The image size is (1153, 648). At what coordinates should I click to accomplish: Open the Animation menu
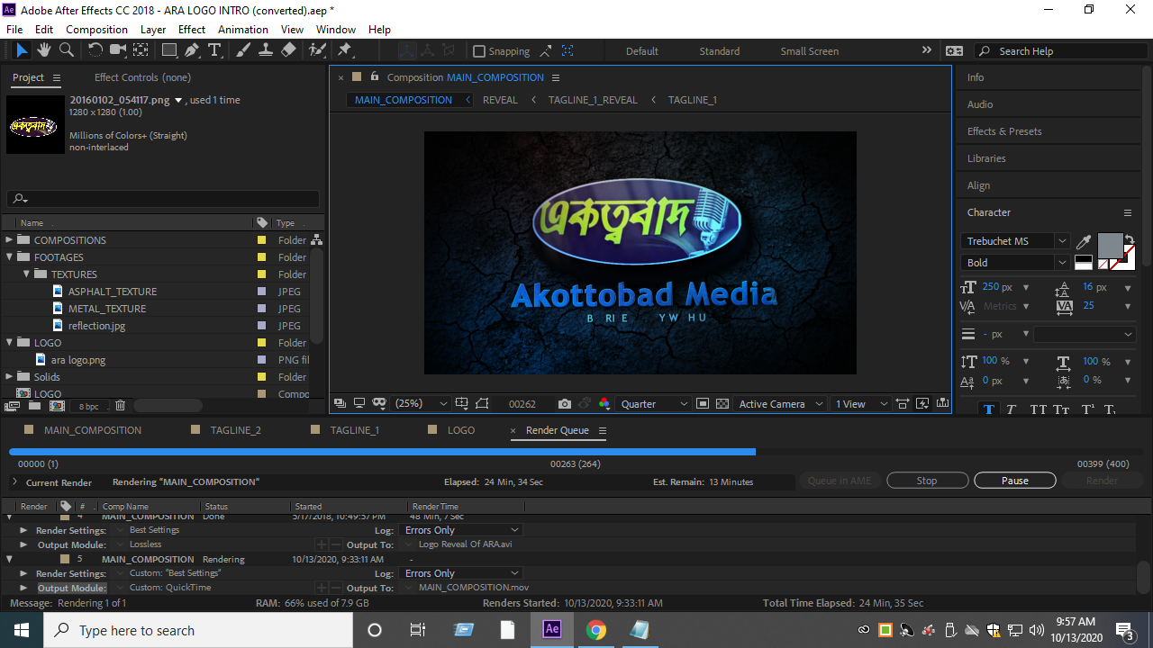tap(243, 30)
